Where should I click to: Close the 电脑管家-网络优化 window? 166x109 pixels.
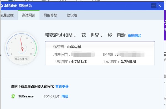tap(160, 6)
